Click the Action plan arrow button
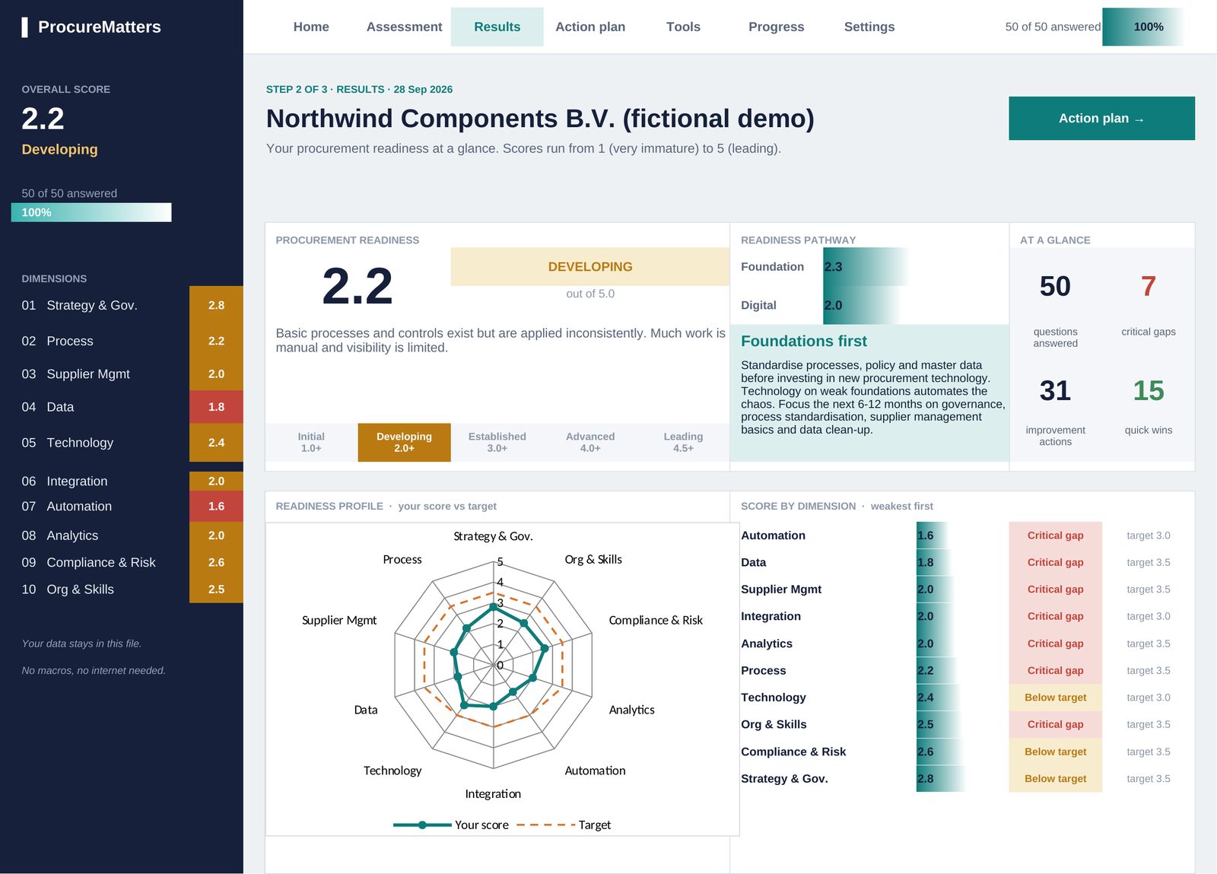 tap(1101, 118)
